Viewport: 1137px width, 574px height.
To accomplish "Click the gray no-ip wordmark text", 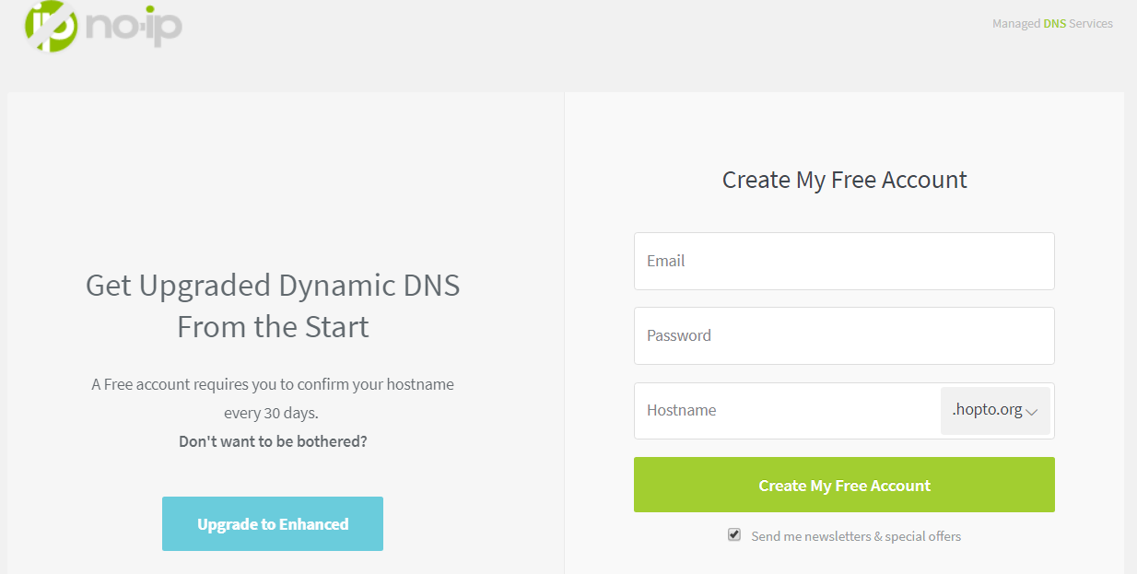I will 134,26.
